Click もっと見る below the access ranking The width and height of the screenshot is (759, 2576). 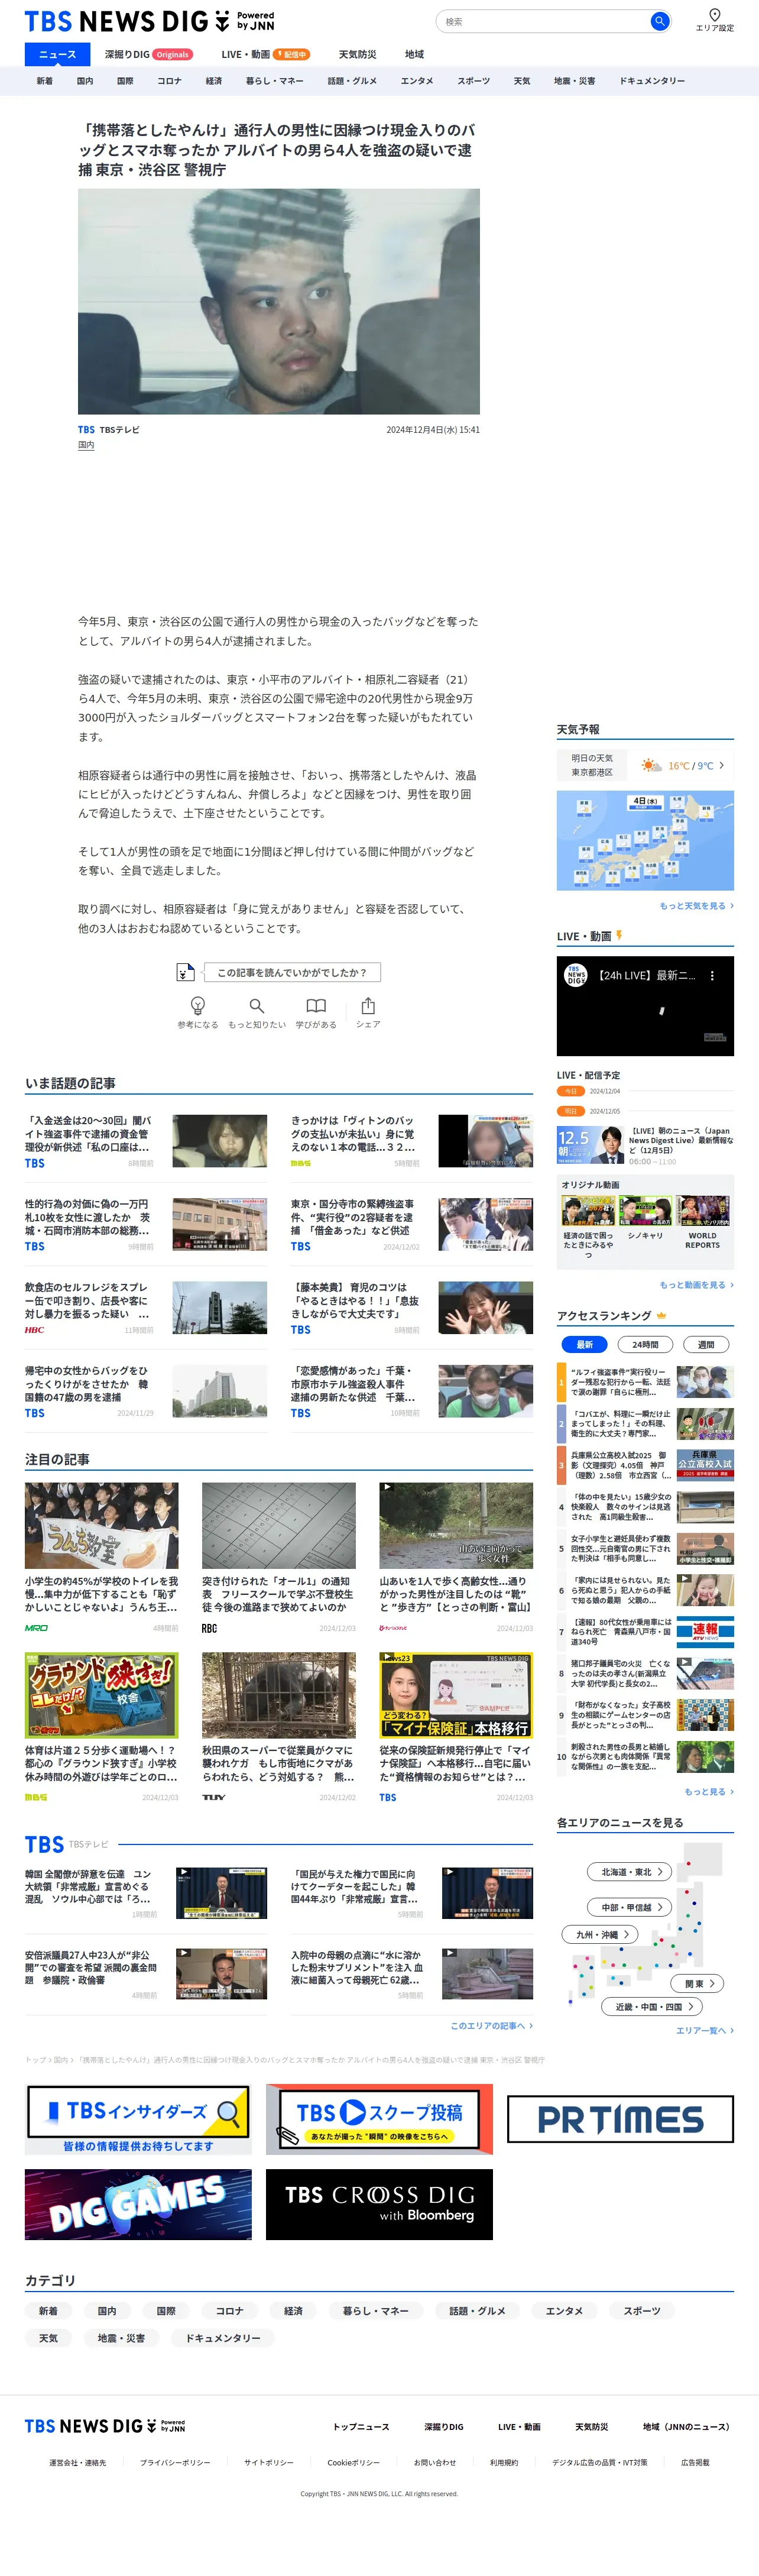click(709, 1792)
